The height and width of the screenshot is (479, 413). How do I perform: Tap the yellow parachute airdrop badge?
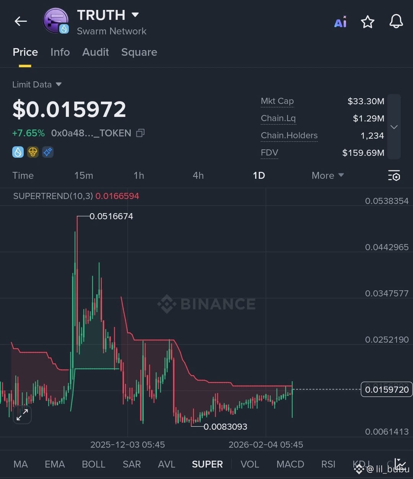pyautogui.click(x=33, y=152)
